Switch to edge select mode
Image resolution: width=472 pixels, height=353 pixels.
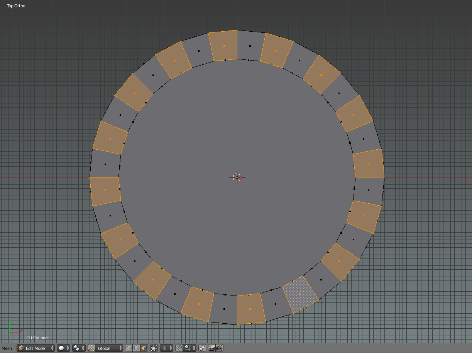pyautogui.click(x=136, y=348)
